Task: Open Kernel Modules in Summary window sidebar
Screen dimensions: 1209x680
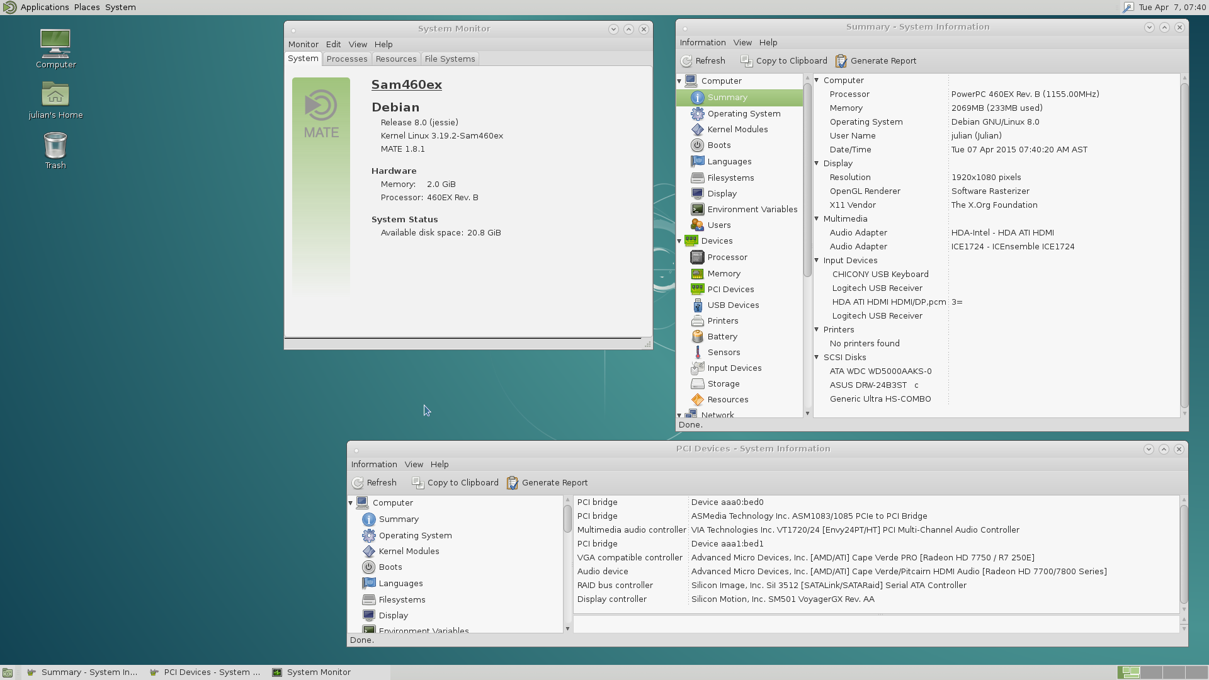Action: [x=737, y=129]
